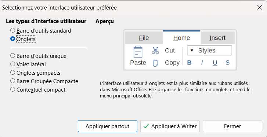Open the Styles dropdown in preview

(209, 51)
